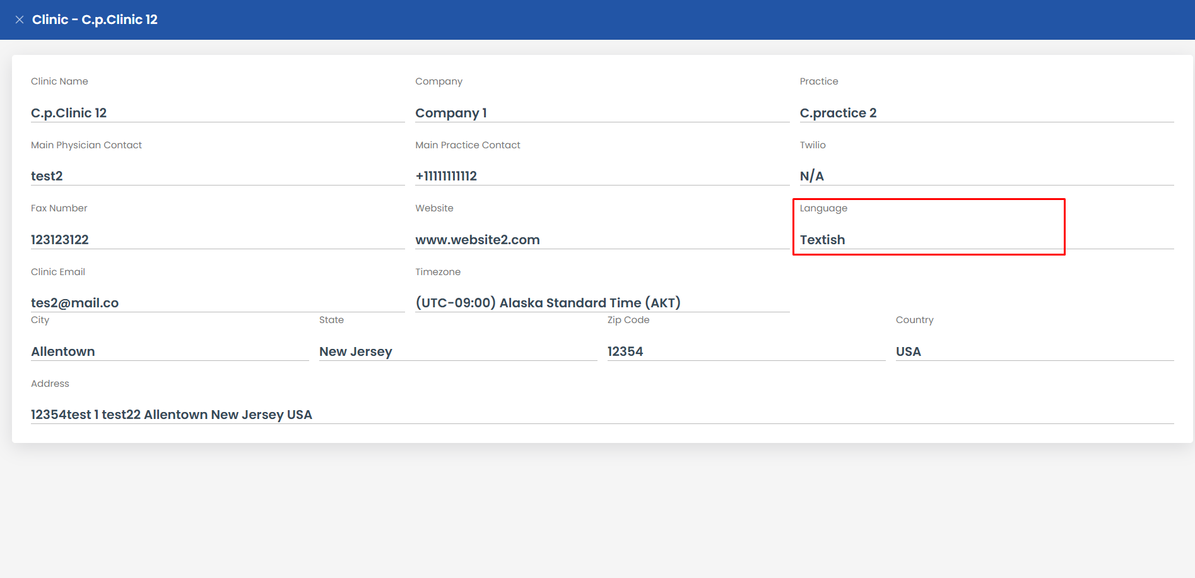Viewport: 1195px width, 578px height.
Task: Click the header title Clinic - C.p.Clinic 12
Action: pyautogui.click(x=95, y=20)
